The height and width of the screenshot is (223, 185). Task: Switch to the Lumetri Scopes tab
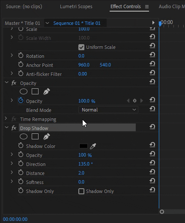[x=76, y=6]
